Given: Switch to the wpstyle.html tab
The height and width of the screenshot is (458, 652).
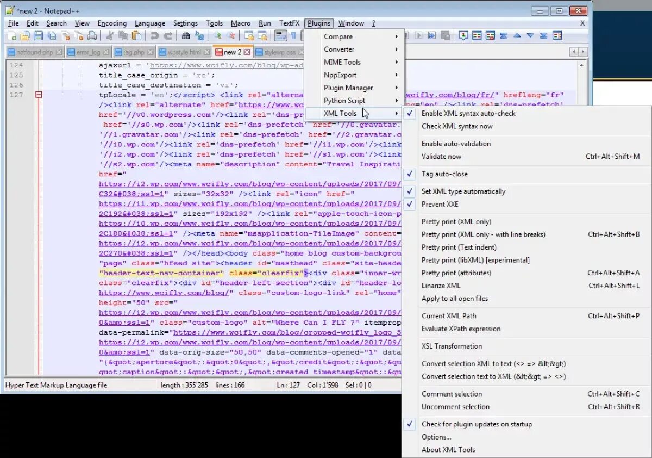Looking at the screenshot, I should (x=184, y=52).
